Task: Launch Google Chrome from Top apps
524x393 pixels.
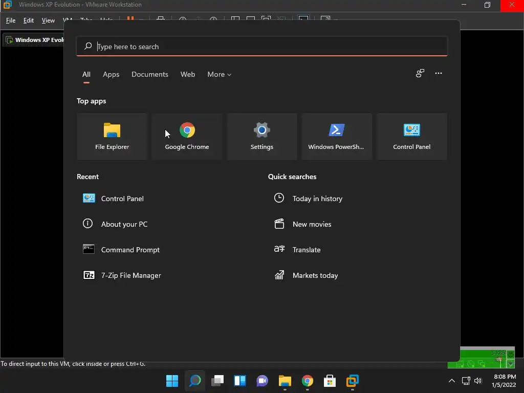Action: [187, 136]
